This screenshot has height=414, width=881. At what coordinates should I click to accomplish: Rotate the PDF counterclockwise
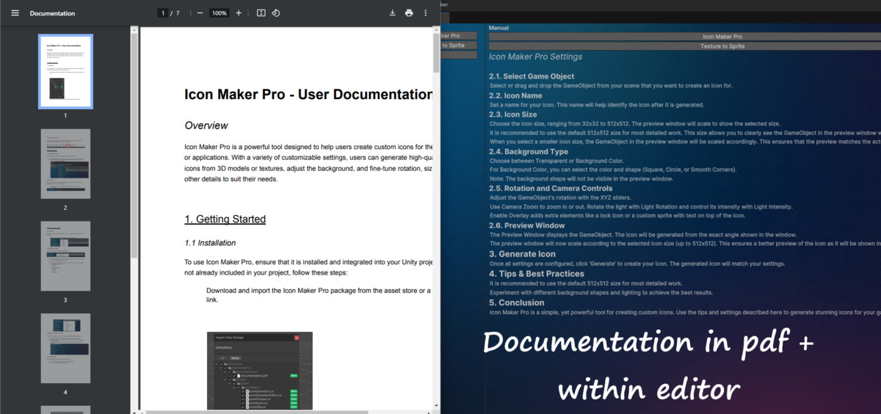[276, 13]
